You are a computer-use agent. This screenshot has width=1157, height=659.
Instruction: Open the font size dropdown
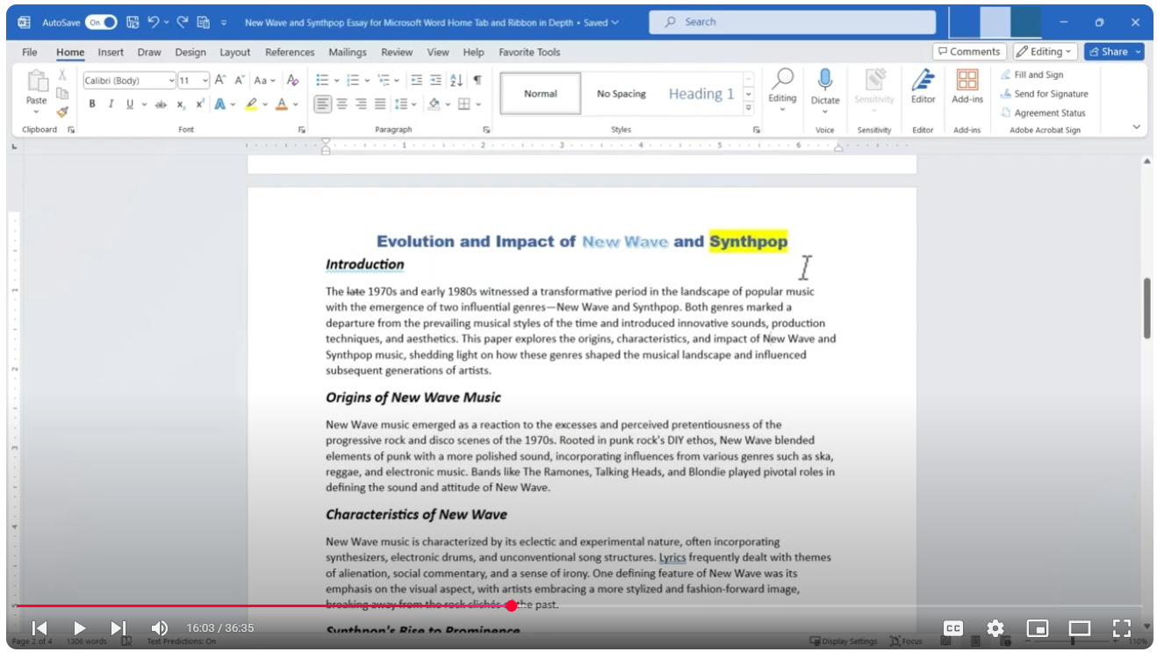click(205, 81)
